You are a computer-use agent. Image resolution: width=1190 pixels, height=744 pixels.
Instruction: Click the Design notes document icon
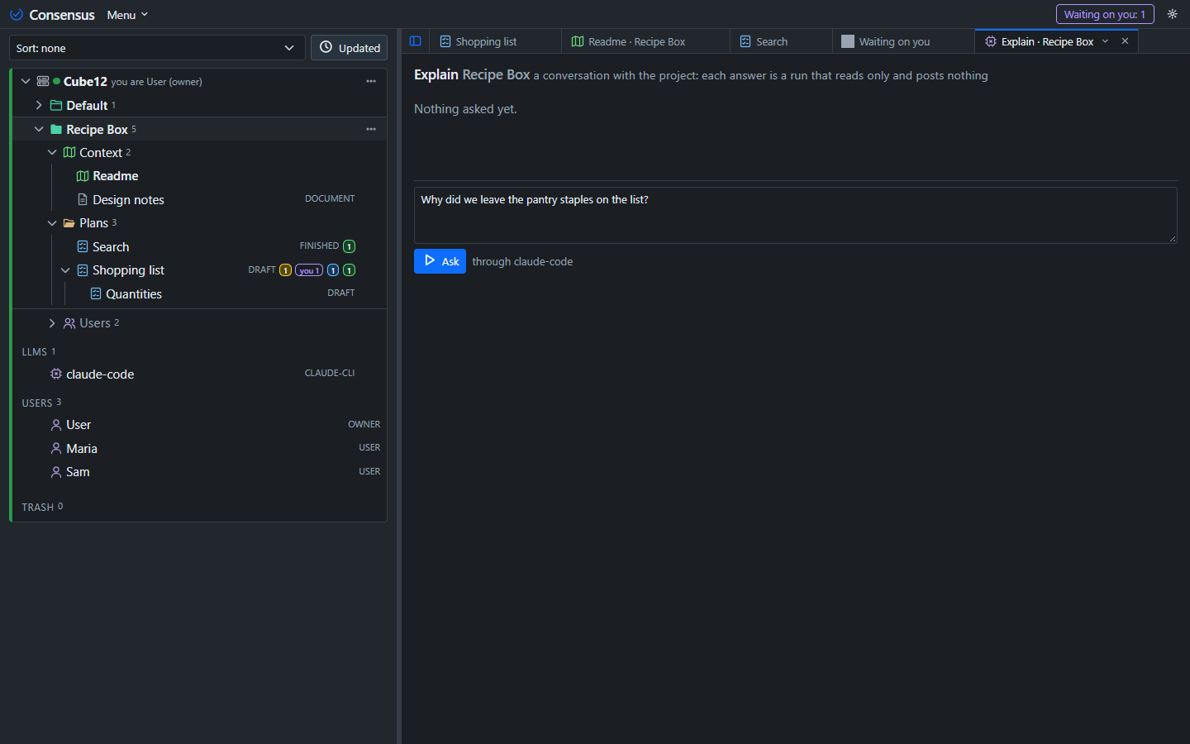(83, 199)
